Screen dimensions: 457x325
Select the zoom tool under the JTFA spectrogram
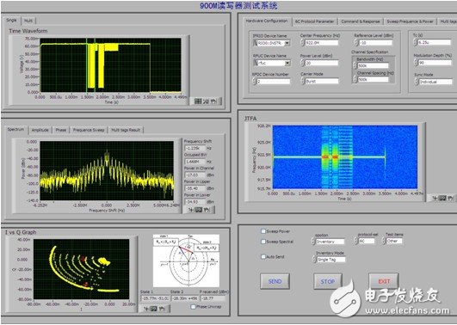pos(442,198)
